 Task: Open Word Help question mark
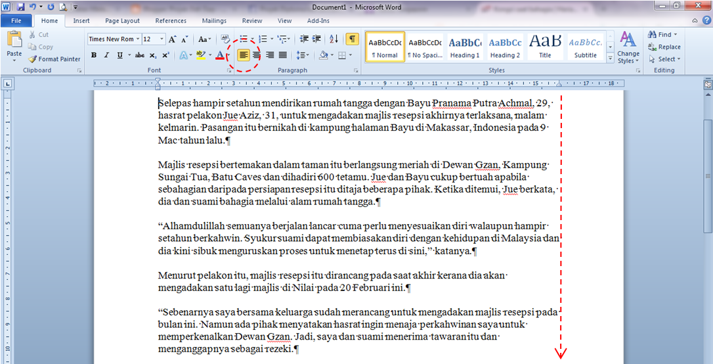pyautogui.click(x=706, y=20)
